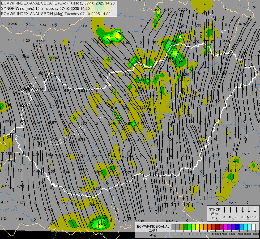The width and height of the screenshot is (260, 239).
Task: Click the wind legend arrow labeled 10
Action: (x=231, y=210)
